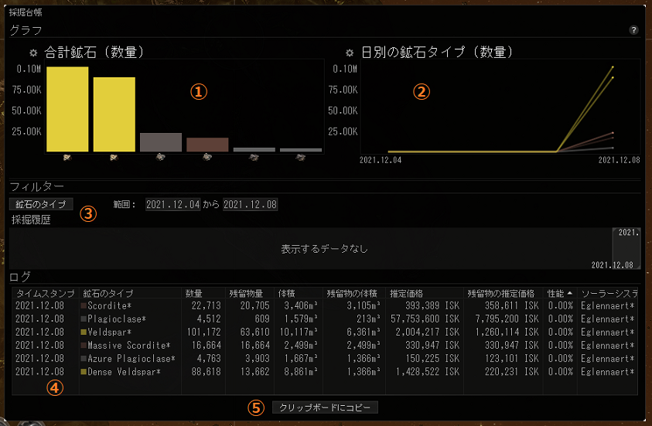652x426 pixels.
Task: Click second yellow bar in total ore chart
Action: [114, 114]
